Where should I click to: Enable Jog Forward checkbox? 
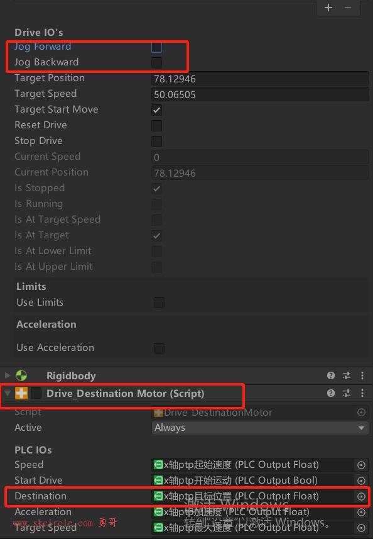pos(157,47)
